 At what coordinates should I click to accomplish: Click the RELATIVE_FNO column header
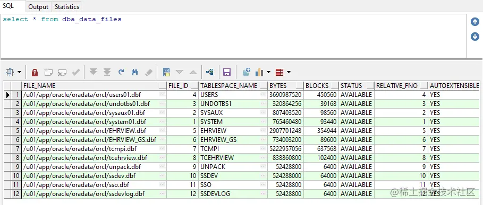point(397,86)
